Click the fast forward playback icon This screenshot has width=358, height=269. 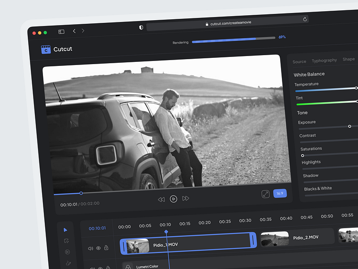(185, 198)
